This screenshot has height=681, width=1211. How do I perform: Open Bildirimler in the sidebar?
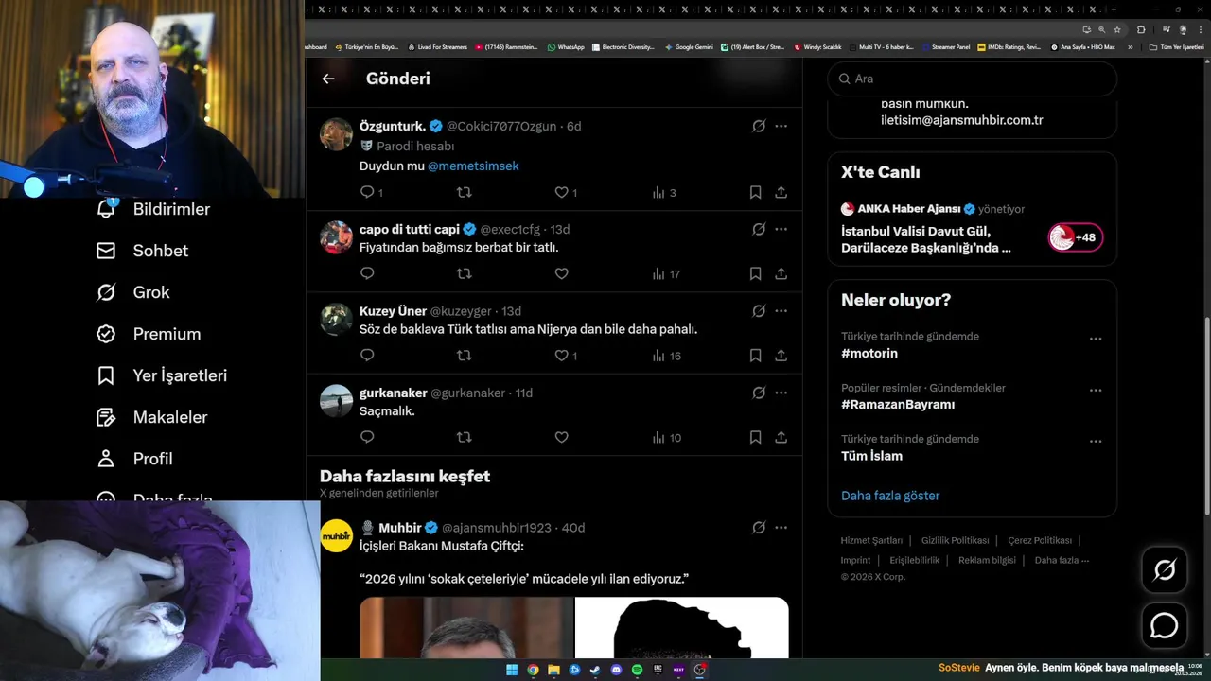tap(153, 209)
